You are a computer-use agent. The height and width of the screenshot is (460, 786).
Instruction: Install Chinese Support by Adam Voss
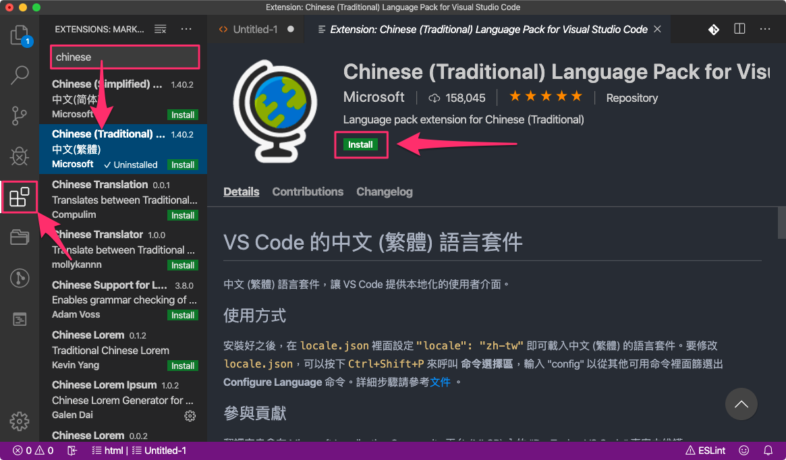(x=182, y=315)
